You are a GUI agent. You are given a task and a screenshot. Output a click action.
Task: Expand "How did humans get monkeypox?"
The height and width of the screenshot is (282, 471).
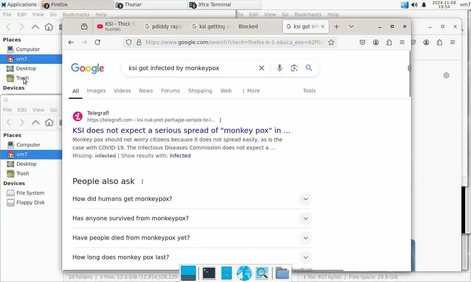click(192, 199)
